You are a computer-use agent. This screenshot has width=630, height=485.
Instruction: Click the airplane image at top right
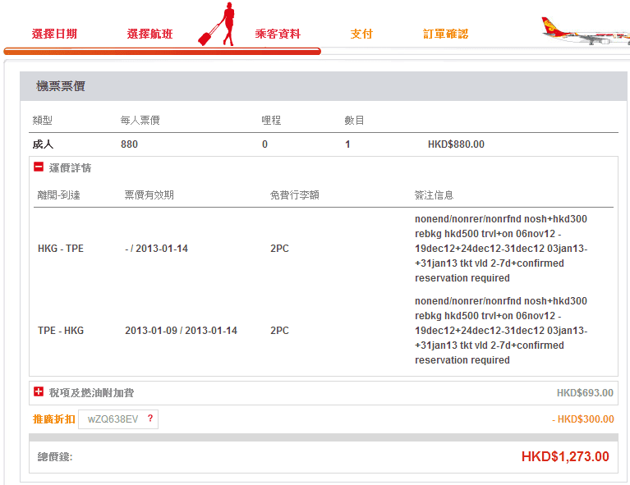584,30
